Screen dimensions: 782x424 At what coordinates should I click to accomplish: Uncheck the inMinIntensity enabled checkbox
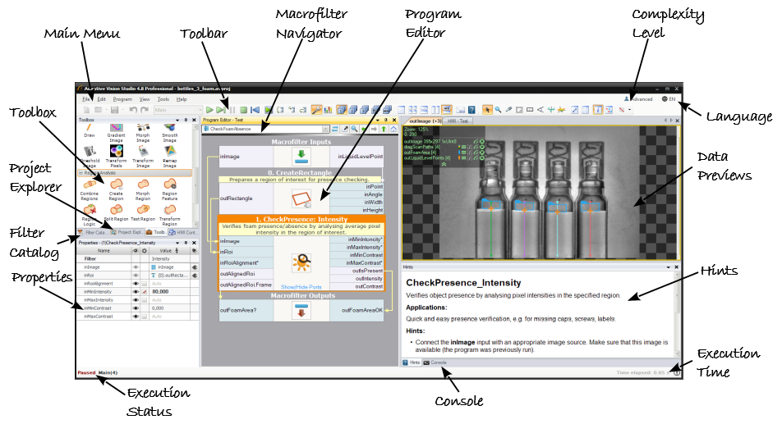[x=145, y=291]
